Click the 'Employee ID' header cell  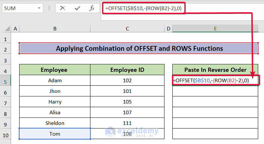coord(127,70)
